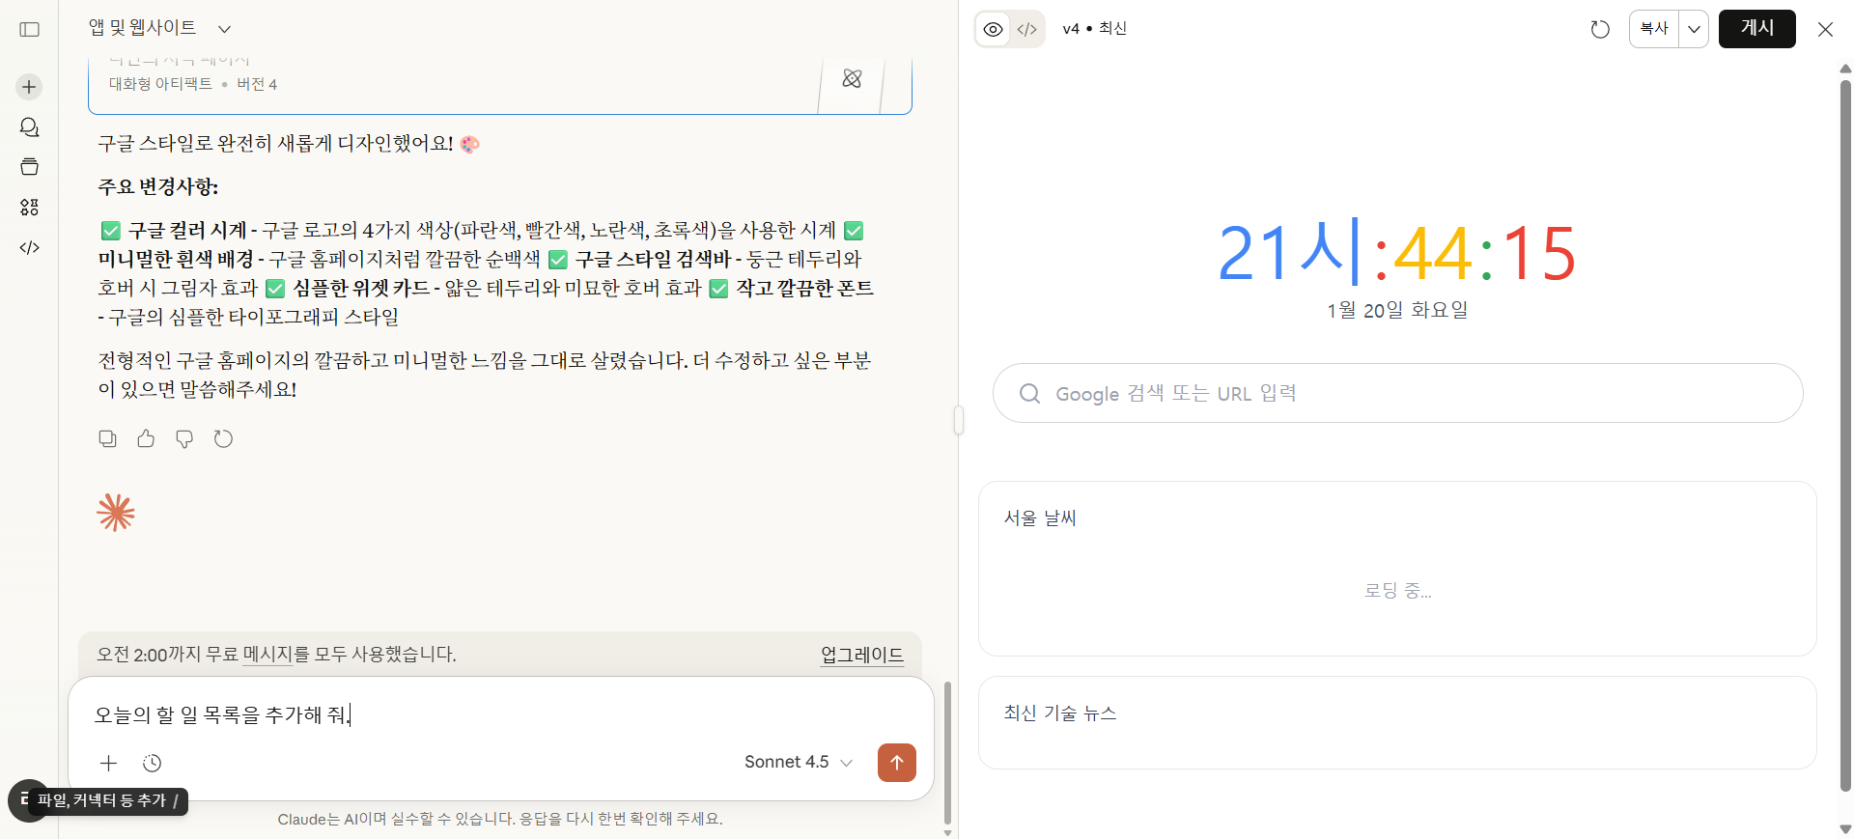Click the Claude AI disclaimer text at bottom
Viewport: 1854px width, 839px height.
[x=500, y=819]
